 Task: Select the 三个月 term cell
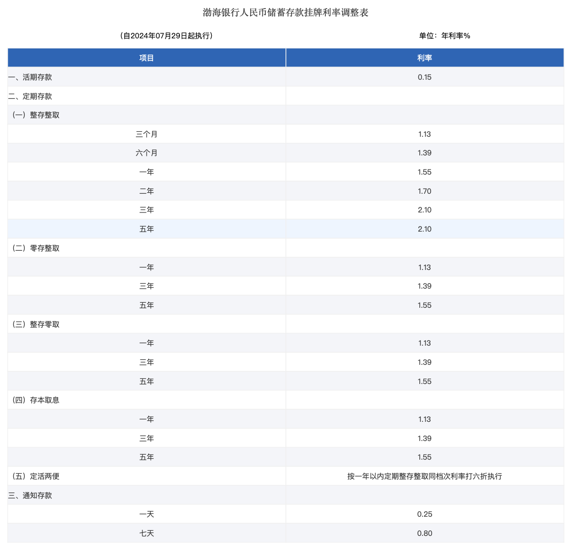coord(147,134)
